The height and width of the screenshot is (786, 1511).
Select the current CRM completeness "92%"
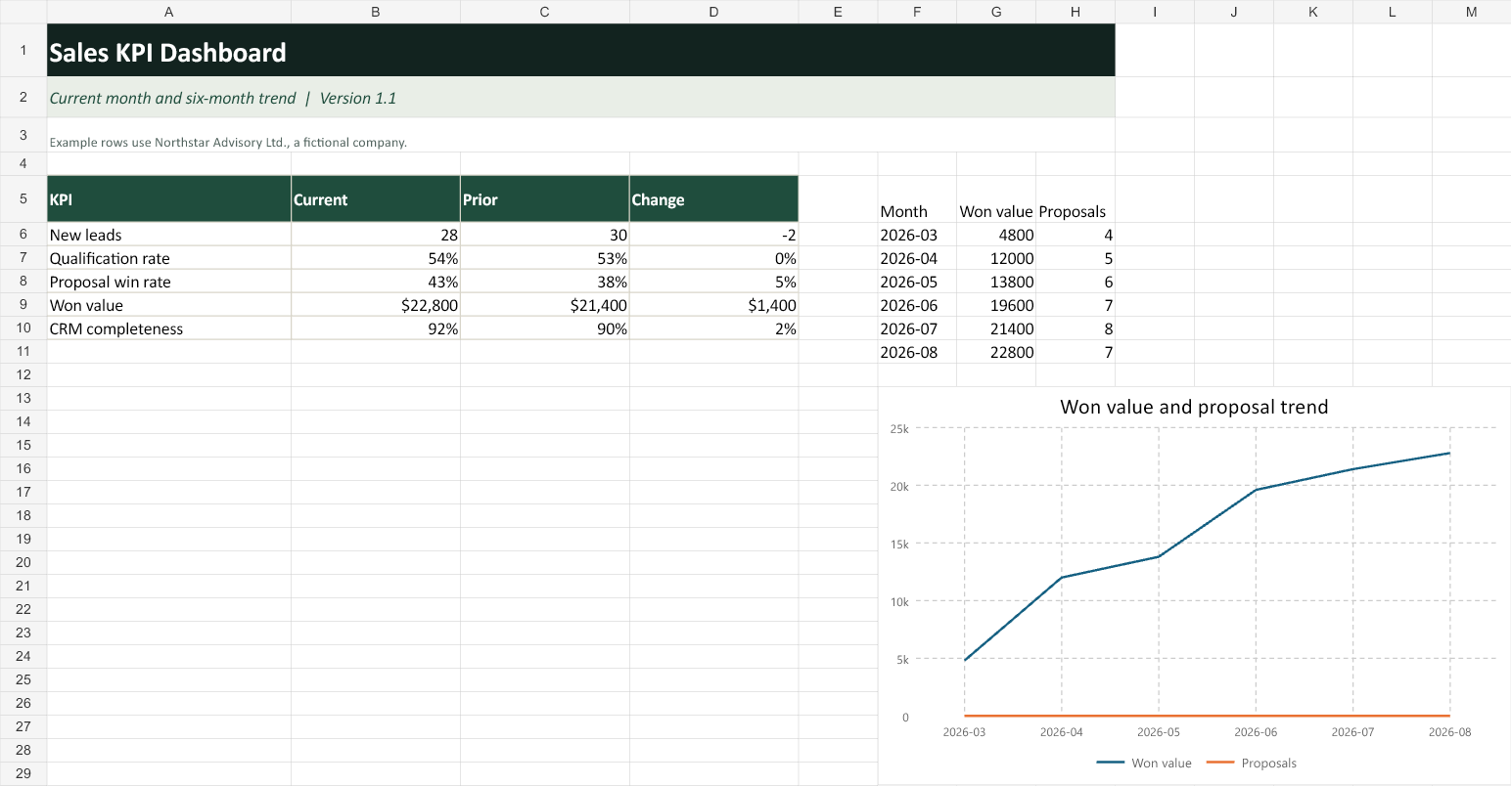pyautogui.click(x=375, y=328)
